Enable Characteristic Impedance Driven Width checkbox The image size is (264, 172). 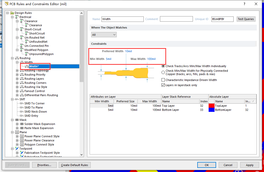163,80
